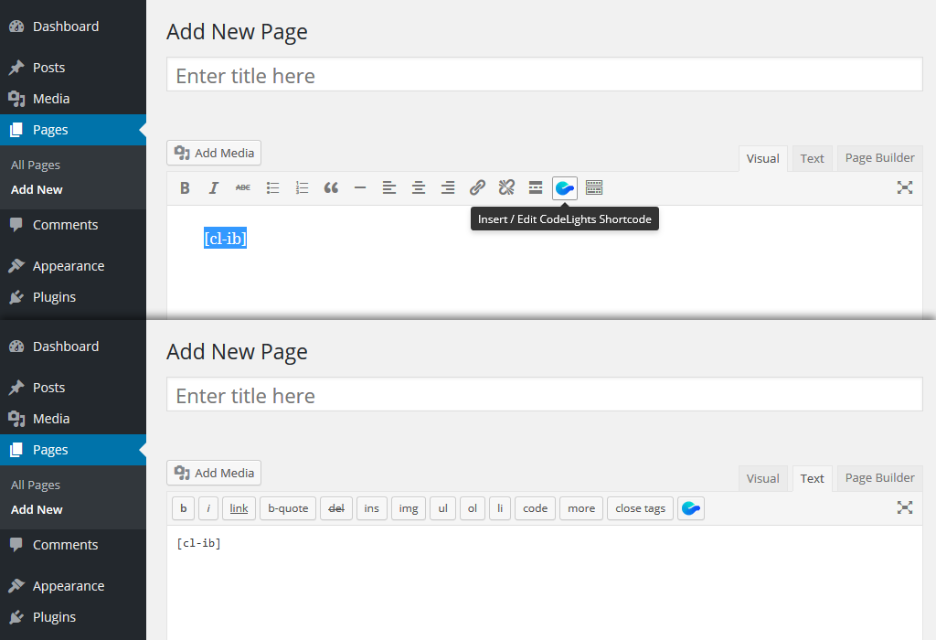Align text center
The image size is (936, 640).
tap(419, 188)
